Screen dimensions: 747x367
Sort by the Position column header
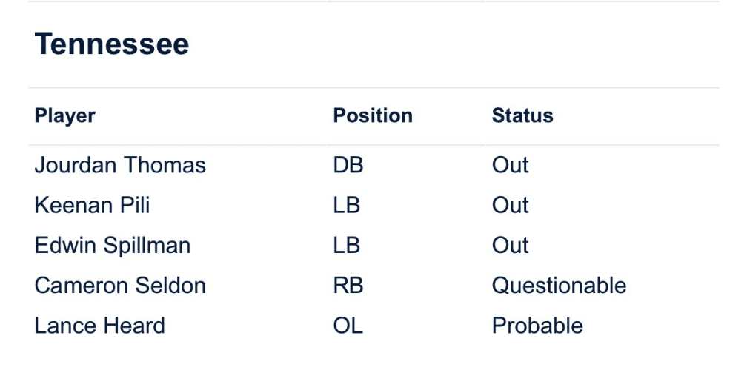click(x=372, y=116)
